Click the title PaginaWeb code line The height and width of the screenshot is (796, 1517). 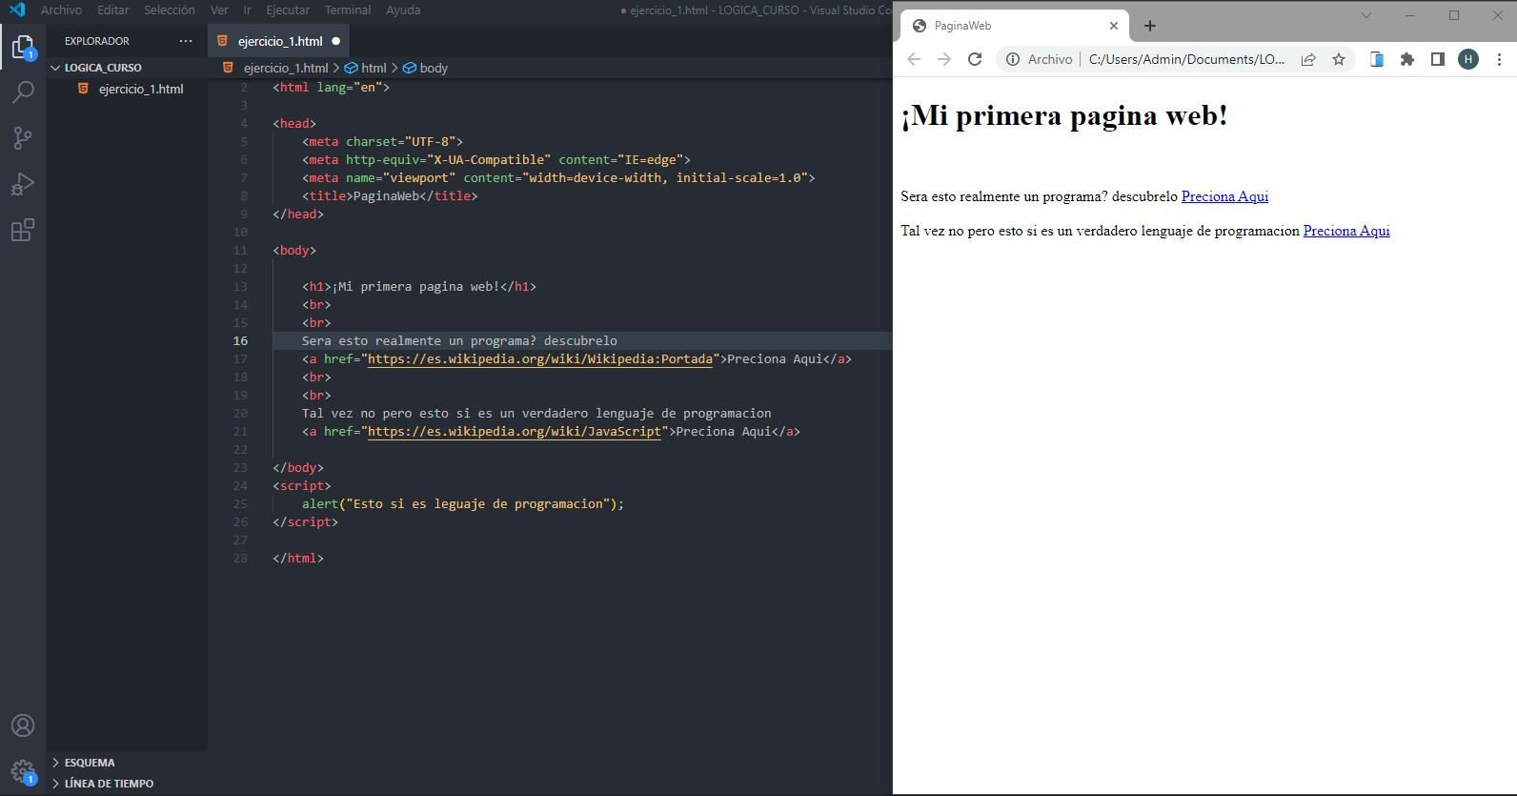coord(390,195)
